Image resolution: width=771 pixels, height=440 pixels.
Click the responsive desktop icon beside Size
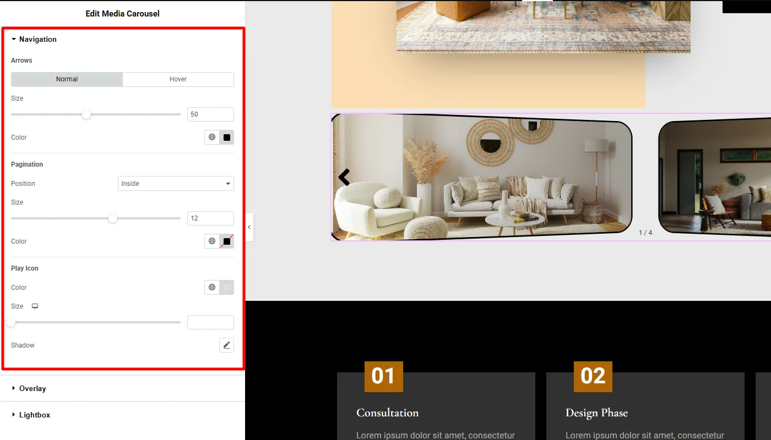coord(35,306)
